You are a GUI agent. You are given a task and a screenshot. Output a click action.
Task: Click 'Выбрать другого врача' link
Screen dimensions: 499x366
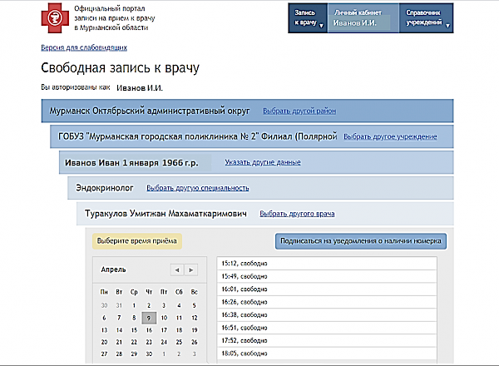coord(297,214)
